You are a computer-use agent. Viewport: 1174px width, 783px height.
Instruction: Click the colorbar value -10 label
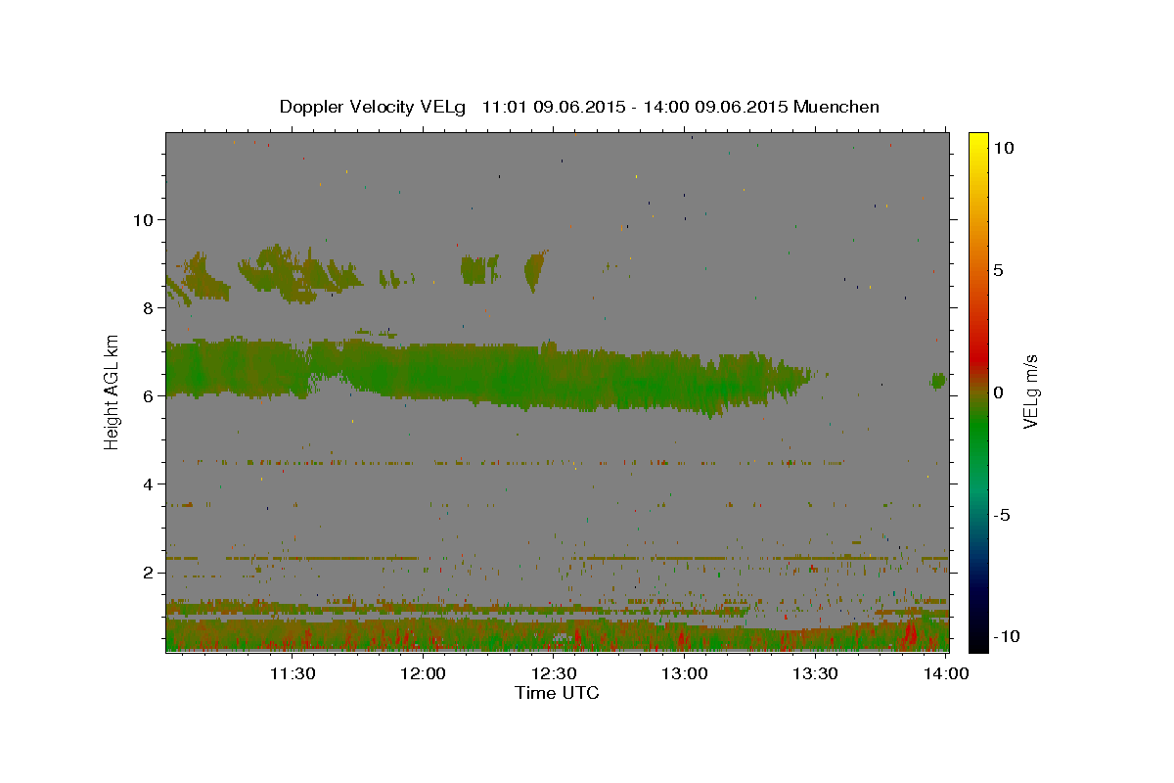pos(1007,636)
